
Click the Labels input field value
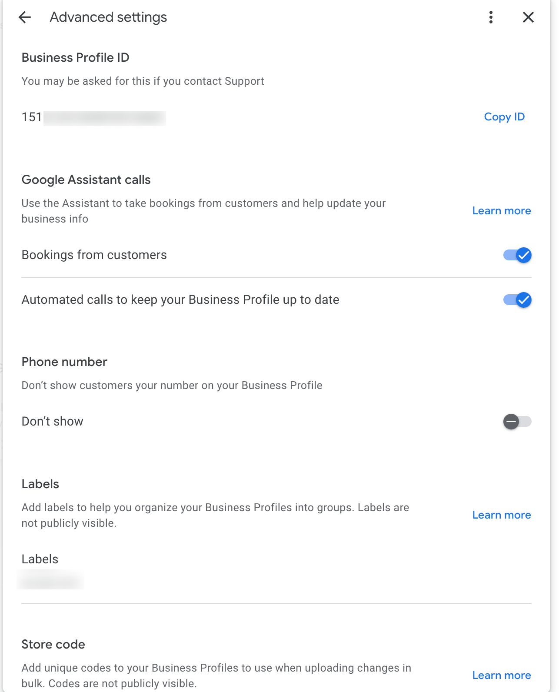[x=51, y=581]
